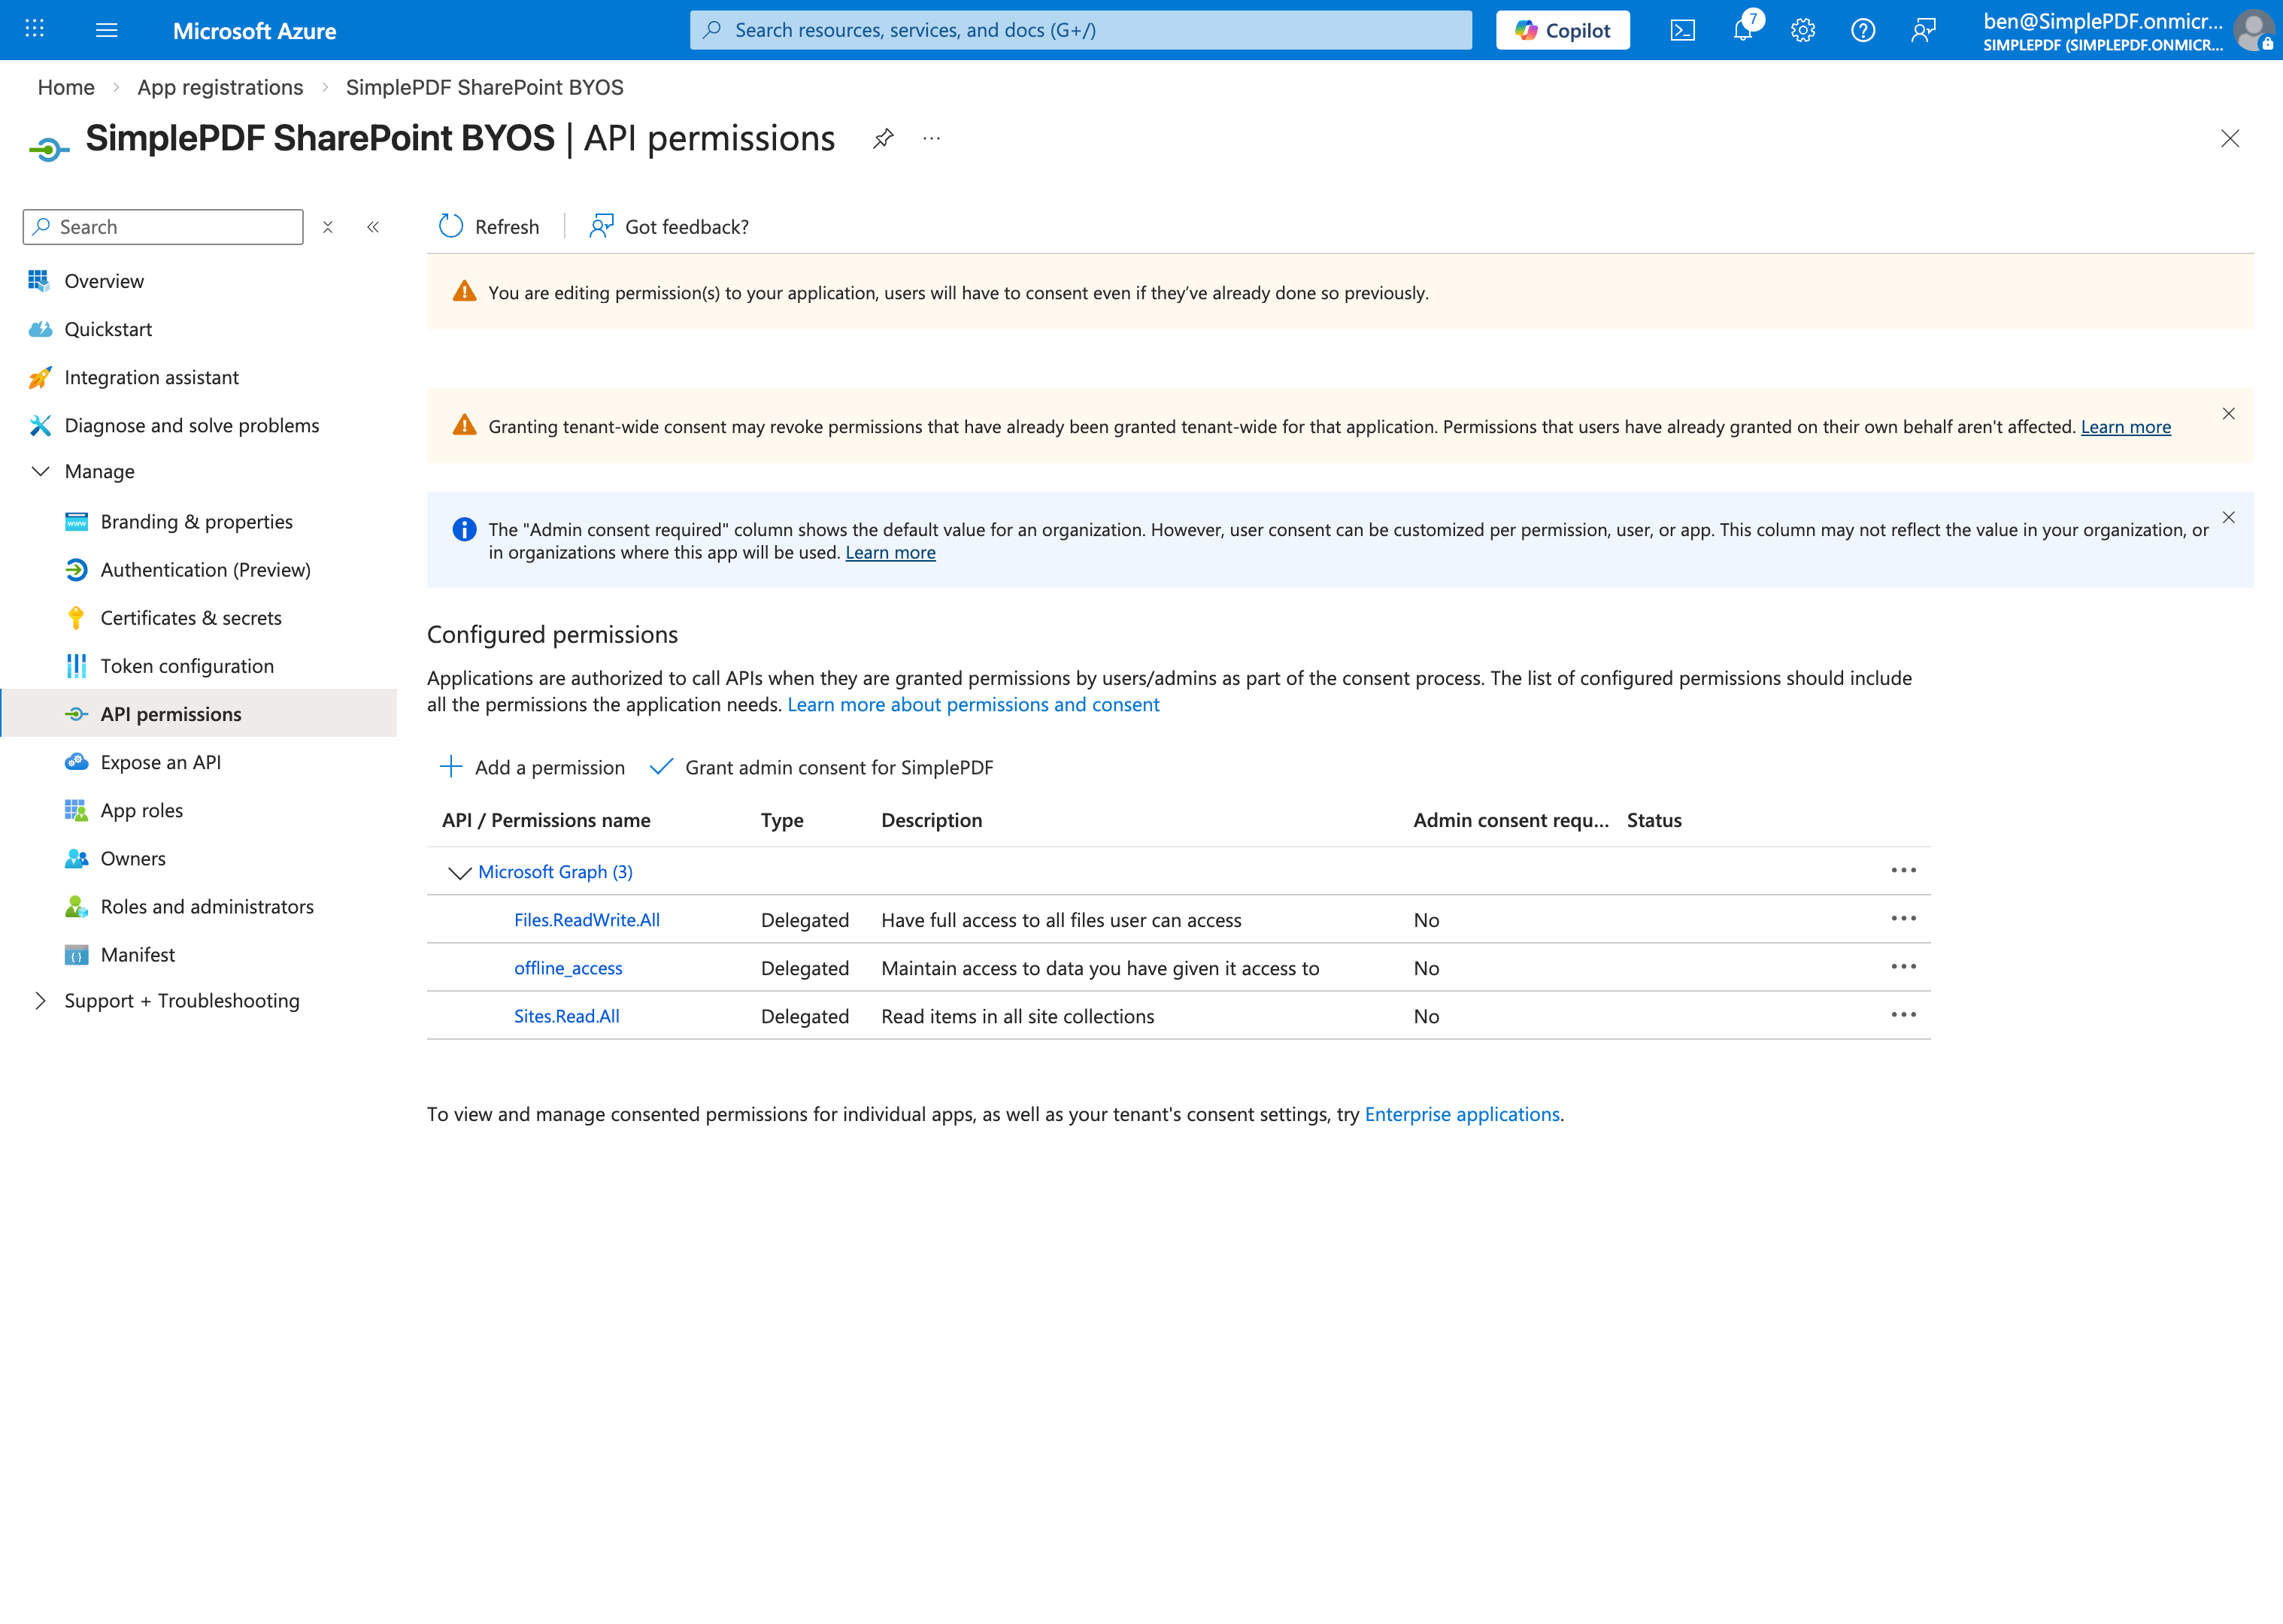Viewport: 2283px width, 1624px height.
Task: Collapse the Manage section in sidebar
Action: 41,471
